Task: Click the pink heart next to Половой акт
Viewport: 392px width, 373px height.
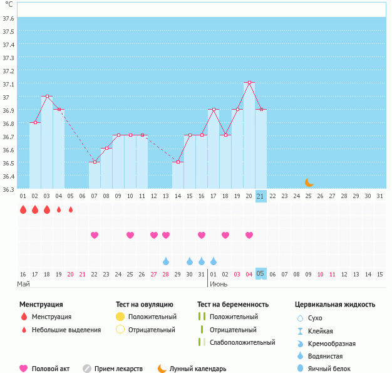Action: coord(24,369)
